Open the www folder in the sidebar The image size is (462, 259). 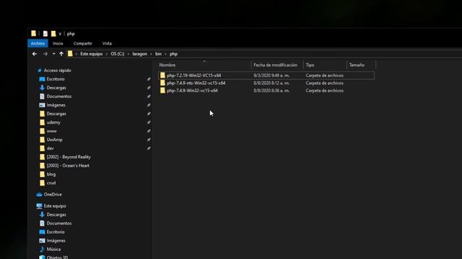pos(51,131)
